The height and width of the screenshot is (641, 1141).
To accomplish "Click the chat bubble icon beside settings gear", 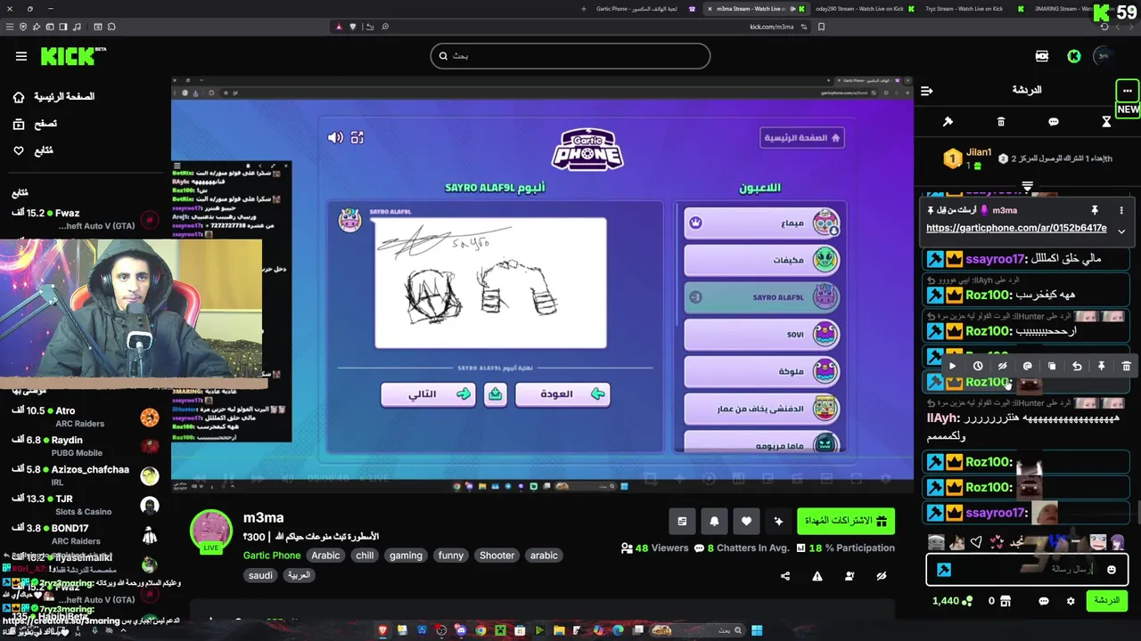I will coord(1044,601).
